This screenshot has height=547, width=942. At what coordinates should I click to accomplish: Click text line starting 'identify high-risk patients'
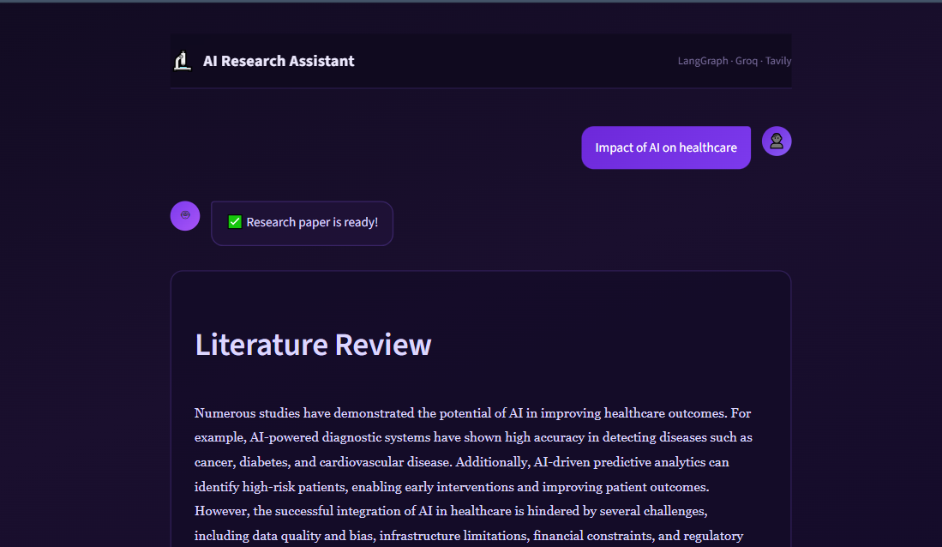point(452,486)
